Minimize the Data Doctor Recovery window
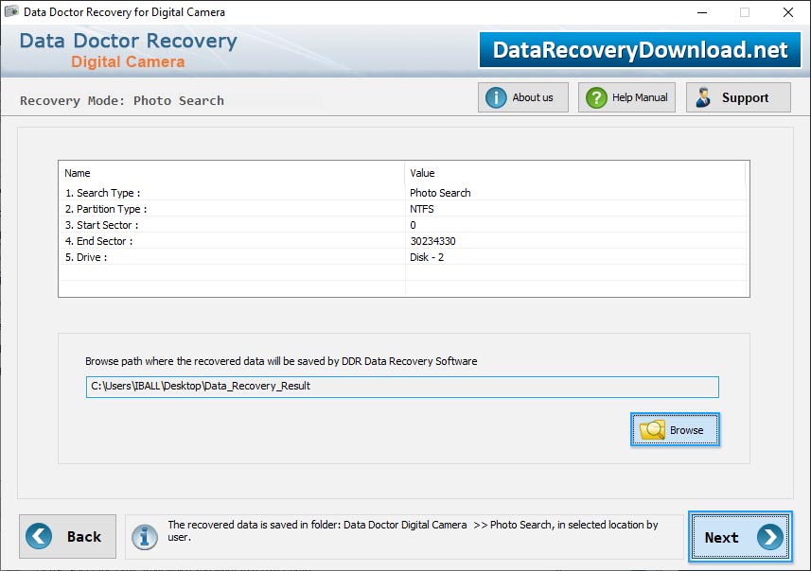The width and height of the screenshot is (811, 571). 702,12
